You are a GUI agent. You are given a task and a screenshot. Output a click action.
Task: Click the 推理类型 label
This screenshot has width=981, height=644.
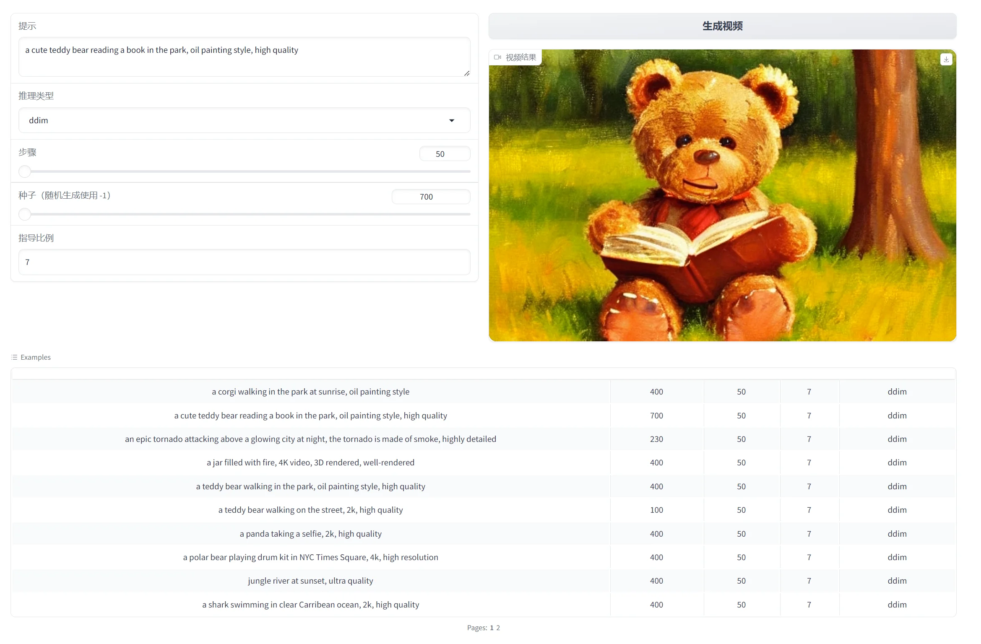point(36,96)
